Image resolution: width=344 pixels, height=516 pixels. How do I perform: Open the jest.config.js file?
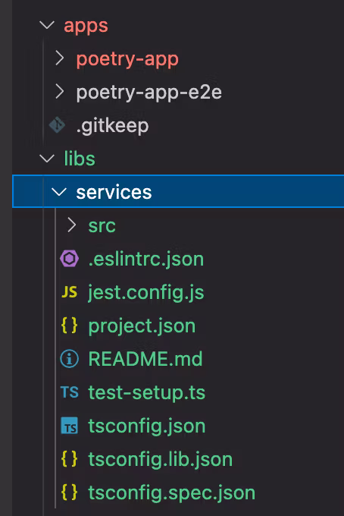tap(146, 292)
